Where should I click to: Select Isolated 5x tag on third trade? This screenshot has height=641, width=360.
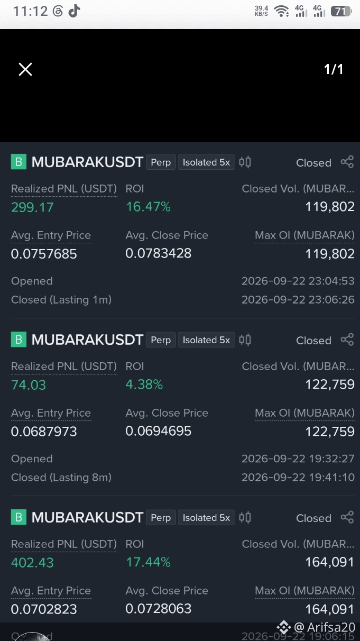pyautogui.click(x=206, y=518)
